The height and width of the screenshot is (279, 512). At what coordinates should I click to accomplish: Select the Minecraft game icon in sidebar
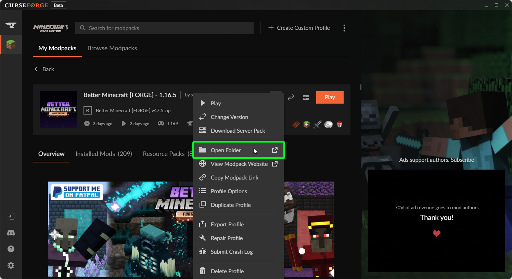pos(11,44)
